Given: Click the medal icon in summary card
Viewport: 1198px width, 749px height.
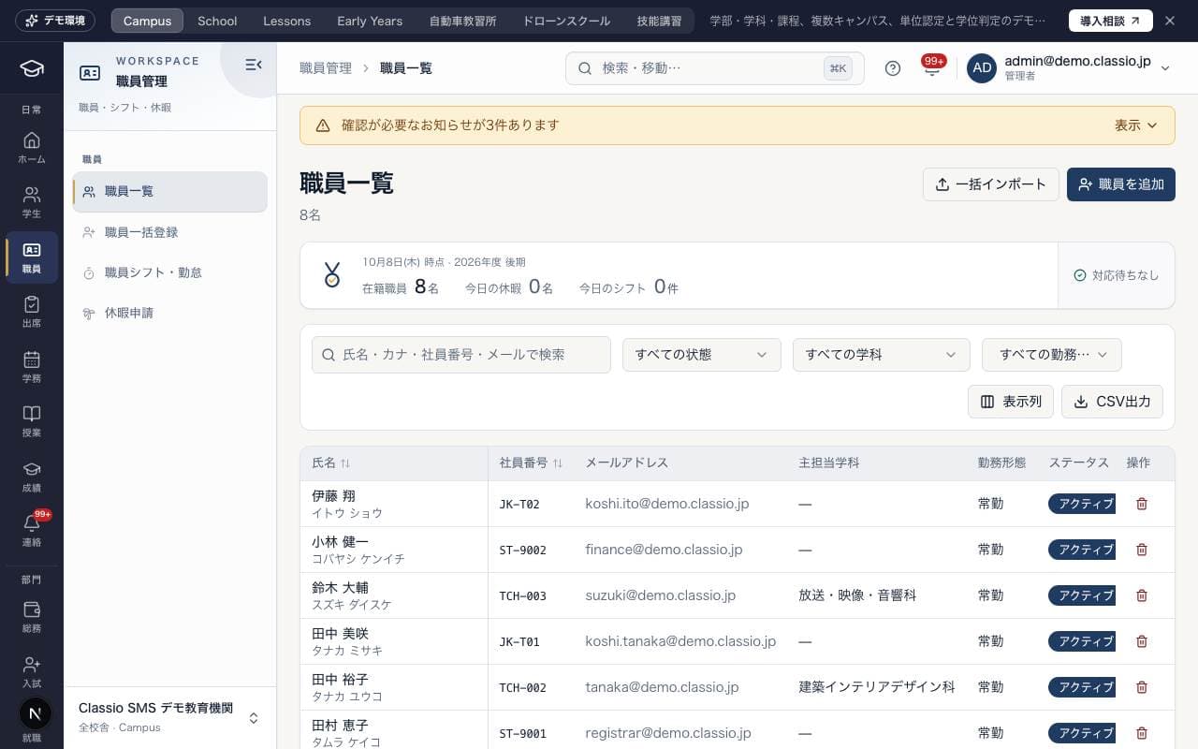Looking at the screenshot, I should pyautogui.click(x=331, y=275).
